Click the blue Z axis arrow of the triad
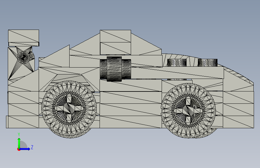260x168 pixels. click(25, 149)
